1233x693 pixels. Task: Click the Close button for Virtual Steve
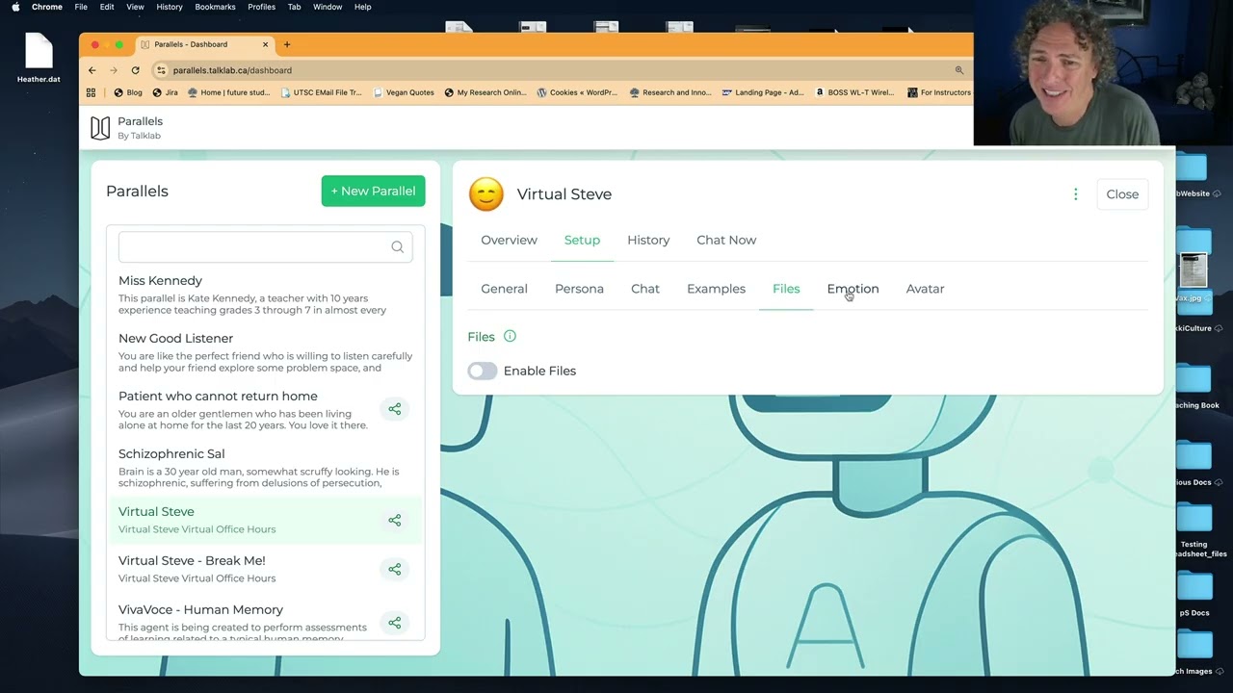(x=1122, y=194)
